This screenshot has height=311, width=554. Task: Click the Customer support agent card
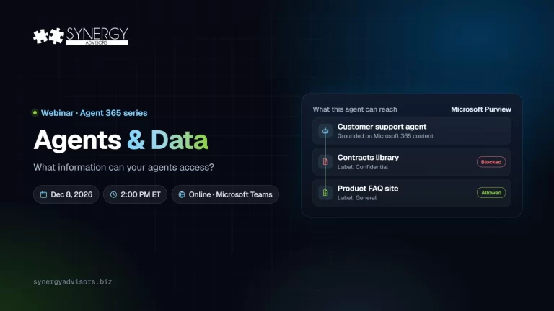point(412,131)
